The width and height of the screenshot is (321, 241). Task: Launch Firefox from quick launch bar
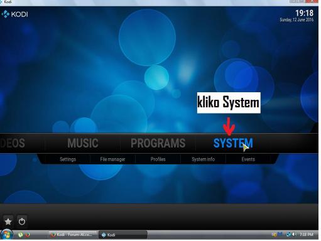coord(28,235)
